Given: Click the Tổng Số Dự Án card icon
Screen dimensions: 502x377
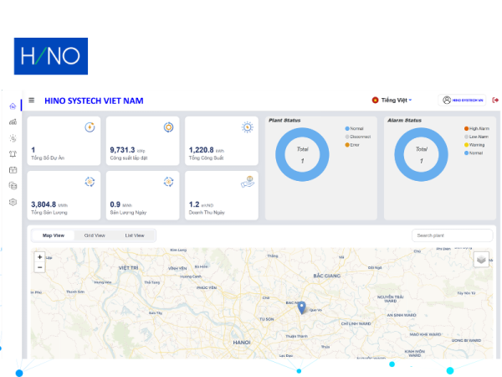Looking at the screenshot, I should click(x=90, y=127).
